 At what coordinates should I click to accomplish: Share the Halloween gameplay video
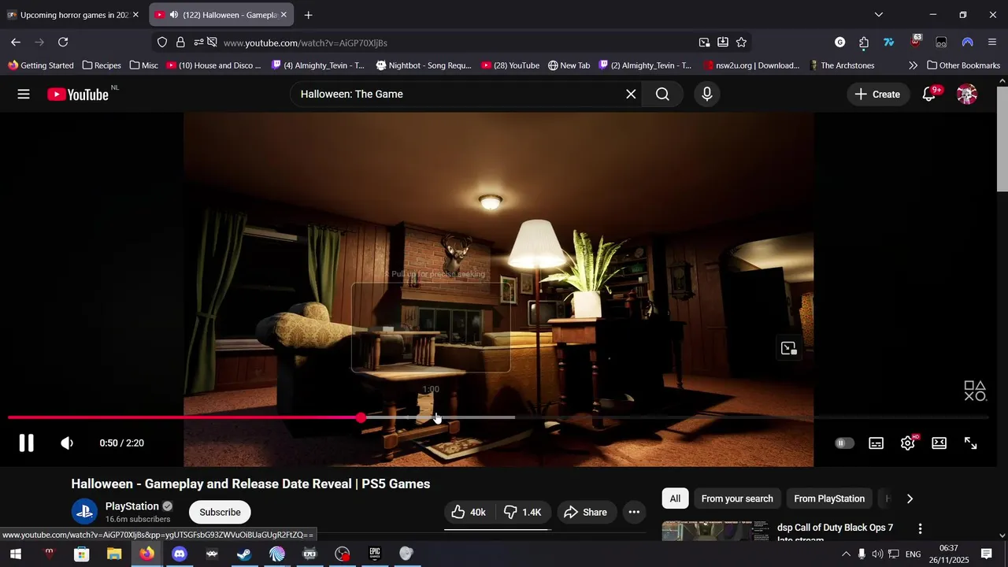(585, 513)
